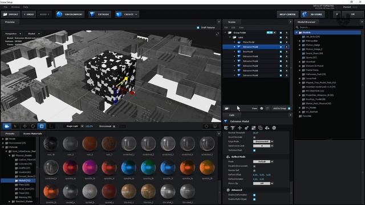Click the search magnifier in Model Browser
Viewport: 365px width, 205px height.
coord(297,27)
